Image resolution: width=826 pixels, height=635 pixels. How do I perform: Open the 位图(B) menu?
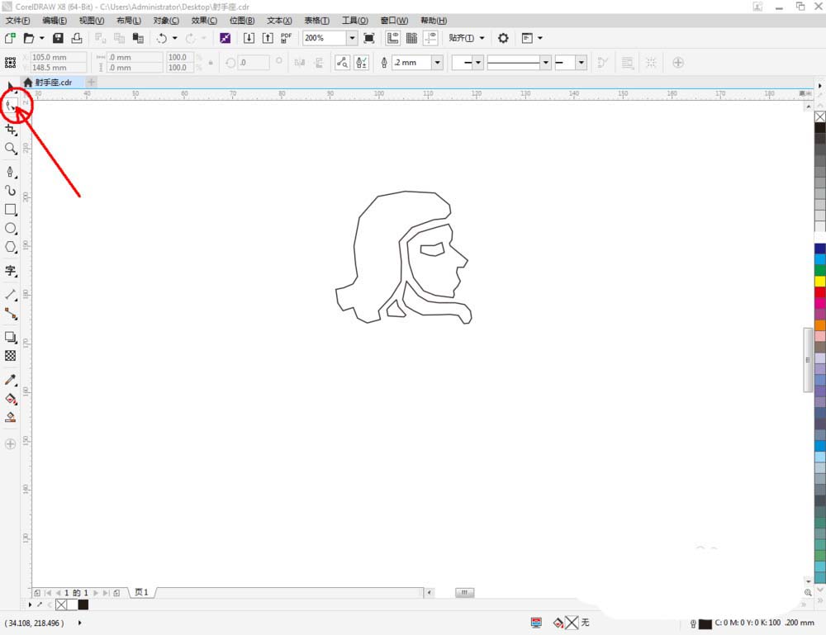point(242,21)
